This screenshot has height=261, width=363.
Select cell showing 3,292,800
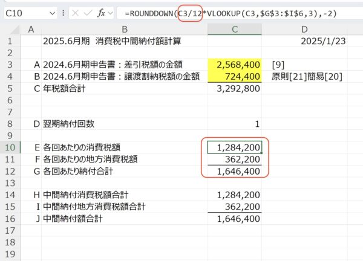(x=235, y=89)
